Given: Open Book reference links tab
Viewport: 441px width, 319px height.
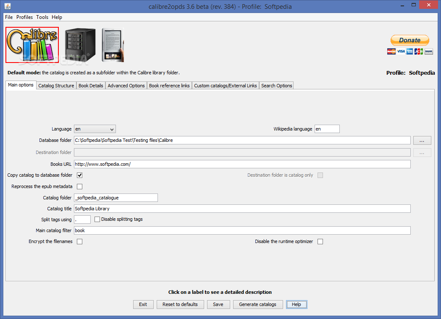Looking at the screenshot, I should click(169, 86).
